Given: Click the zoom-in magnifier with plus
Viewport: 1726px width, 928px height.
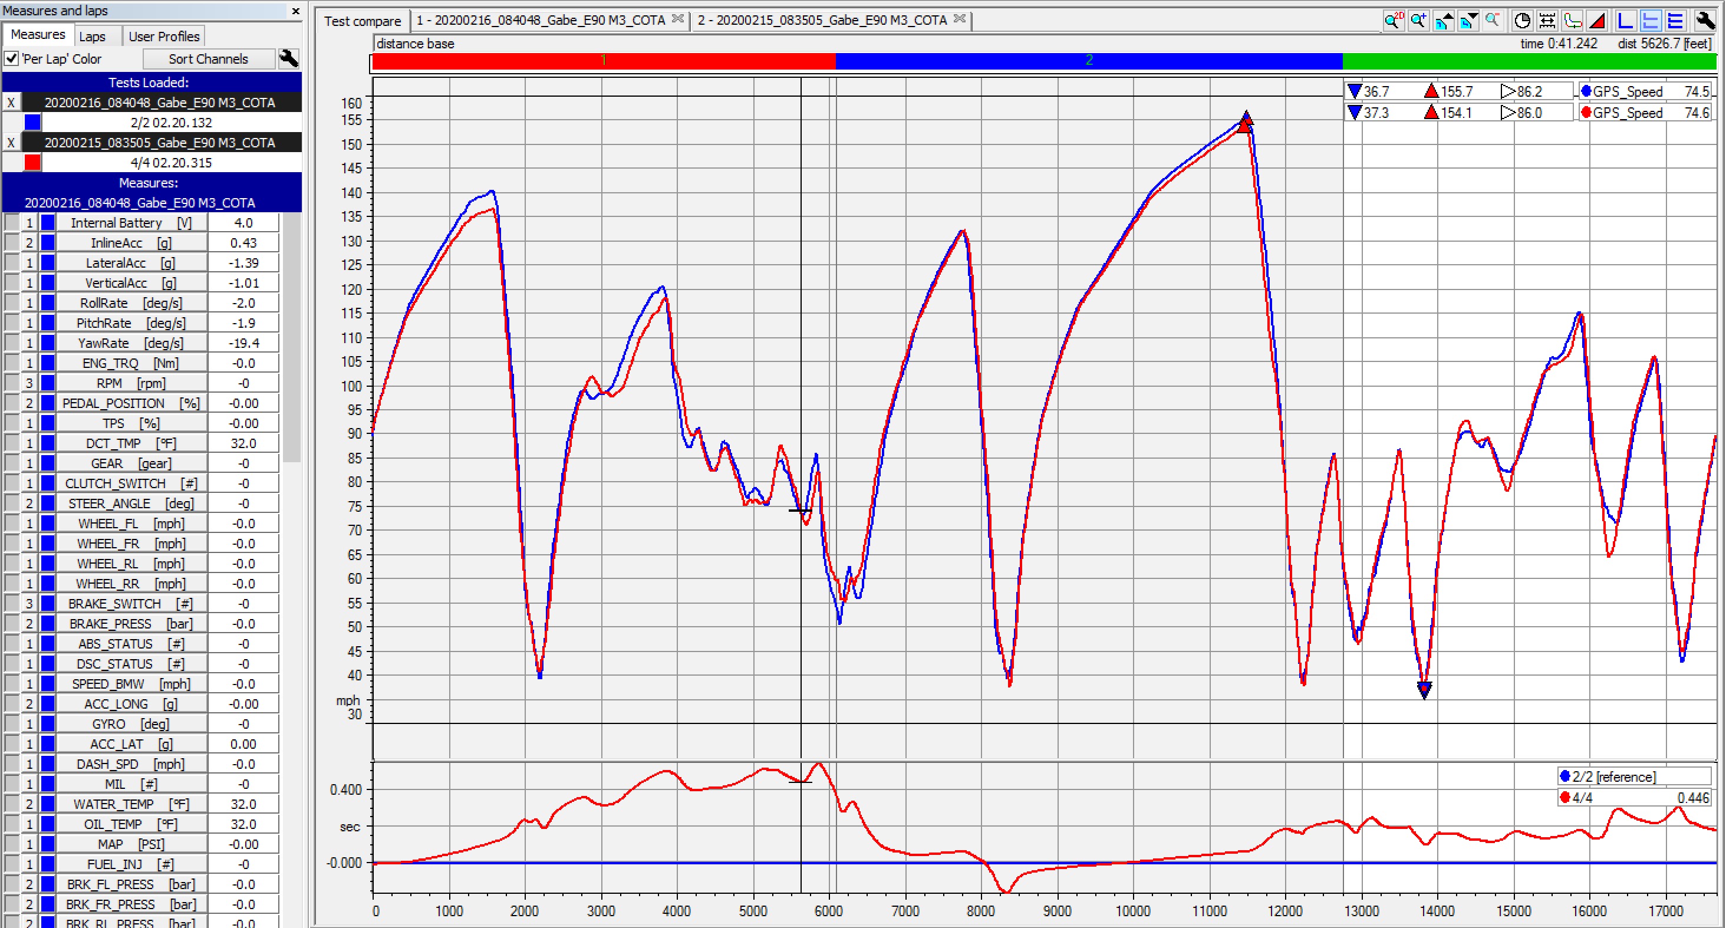Looking at the screenshot, I should point(1418,21).
